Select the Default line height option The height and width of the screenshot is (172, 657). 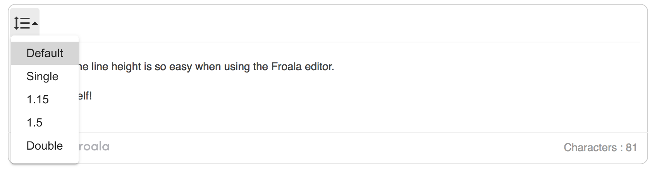click(x=45, y=53)
